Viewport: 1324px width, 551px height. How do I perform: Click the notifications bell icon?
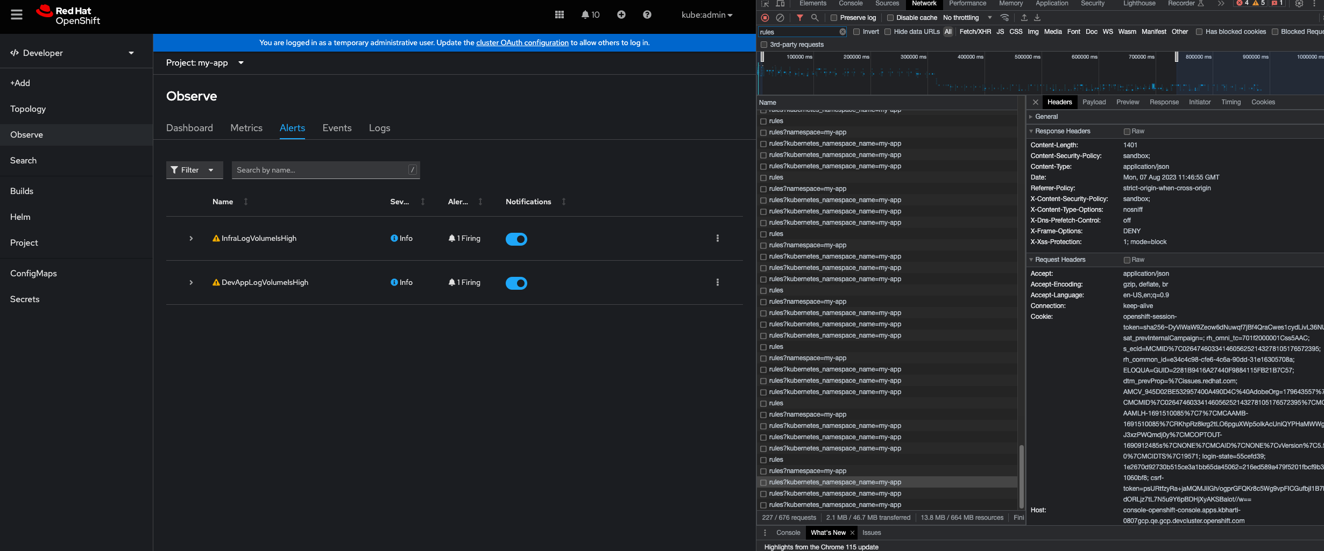coord(585,15)
